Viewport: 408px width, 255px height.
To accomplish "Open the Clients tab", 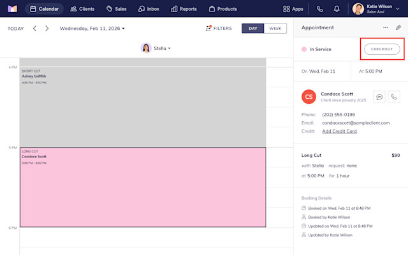I will [x=82, y=9].
